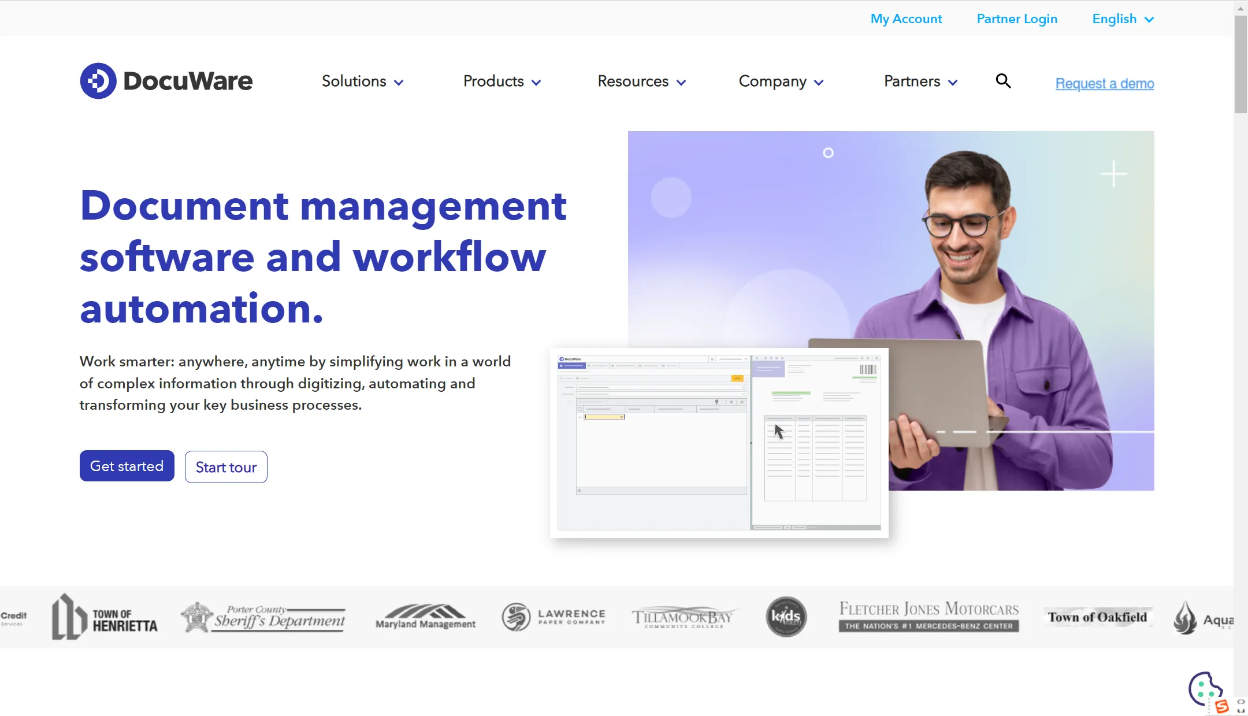
Task: Click the Tillamook Bay Community College logo
Action: 683,617
